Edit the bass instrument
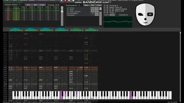Screen dimensions: 184x103 (x=97, y=8)
